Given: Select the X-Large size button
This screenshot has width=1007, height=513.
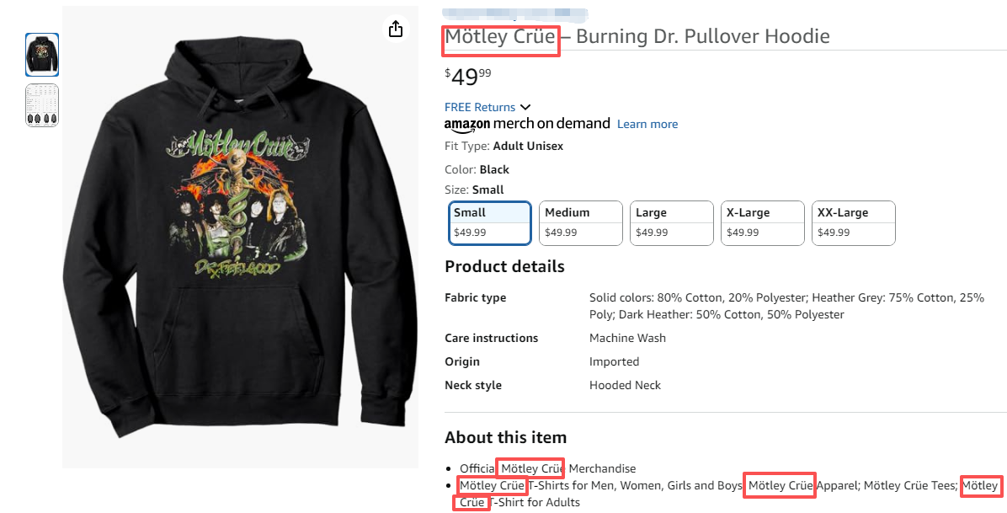Looking at the screenshot, I should coord(763,222).
